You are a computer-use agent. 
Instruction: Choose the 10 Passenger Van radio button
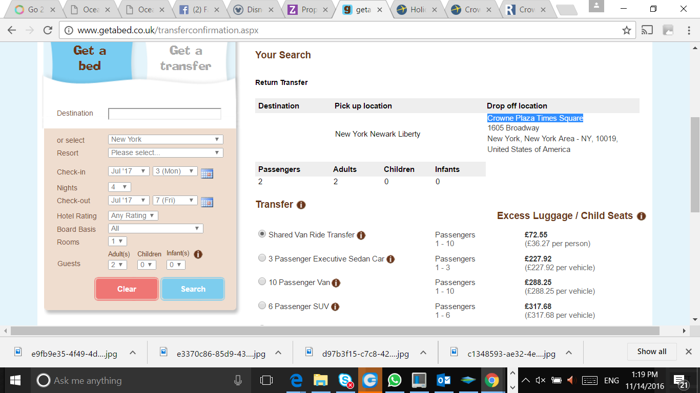click(x=262, y=282)
